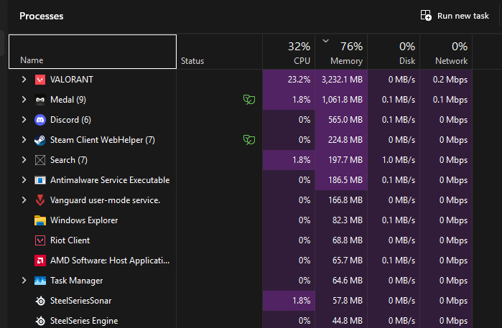The height and width of the screenshot is (328, 502).
Task: Click the Windows Explorer folder icon
Action: pos(40,220)
